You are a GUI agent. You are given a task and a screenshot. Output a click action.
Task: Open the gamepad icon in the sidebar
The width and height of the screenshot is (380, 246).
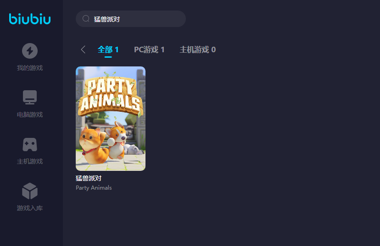[x=30, y=144]
